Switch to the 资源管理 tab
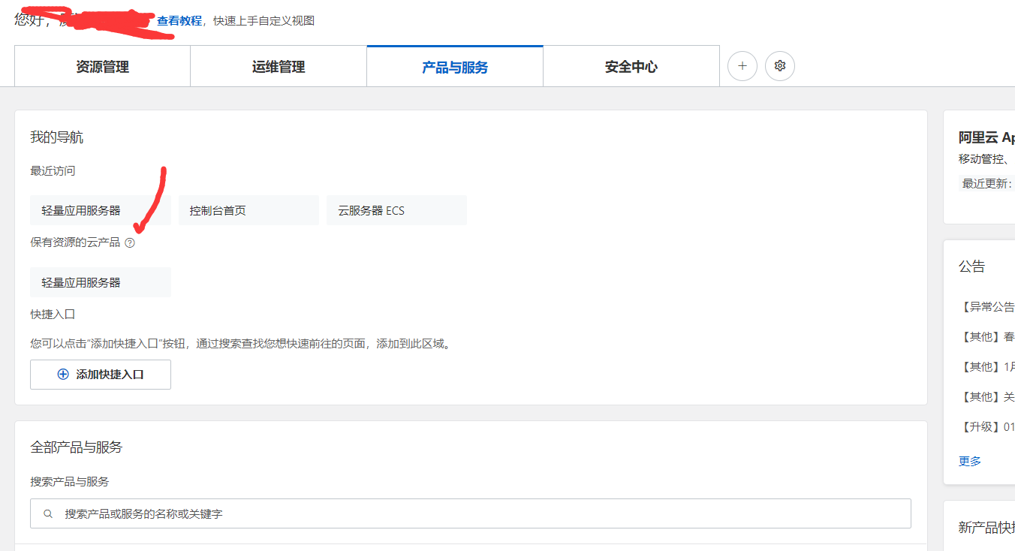 click(102, 67)
